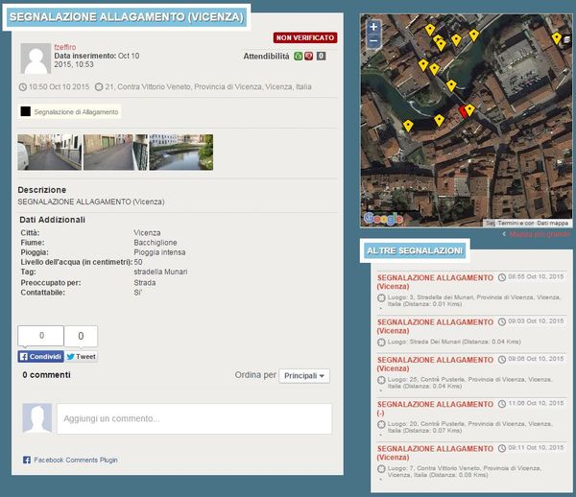Click the top-right yellow marker beside layers icon

557,38
